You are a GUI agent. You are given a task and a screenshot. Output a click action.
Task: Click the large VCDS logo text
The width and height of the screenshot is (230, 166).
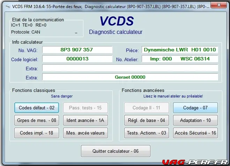[117, 21]
